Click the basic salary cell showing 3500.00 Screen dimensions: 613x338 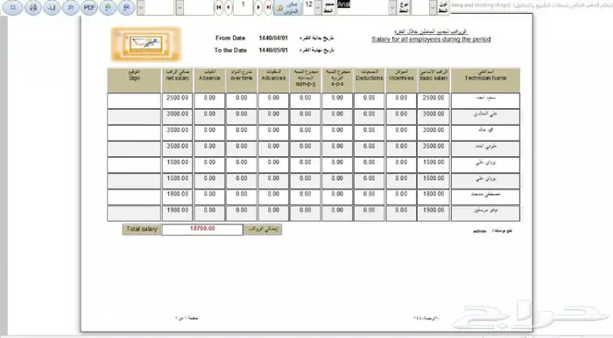(433, 149)
